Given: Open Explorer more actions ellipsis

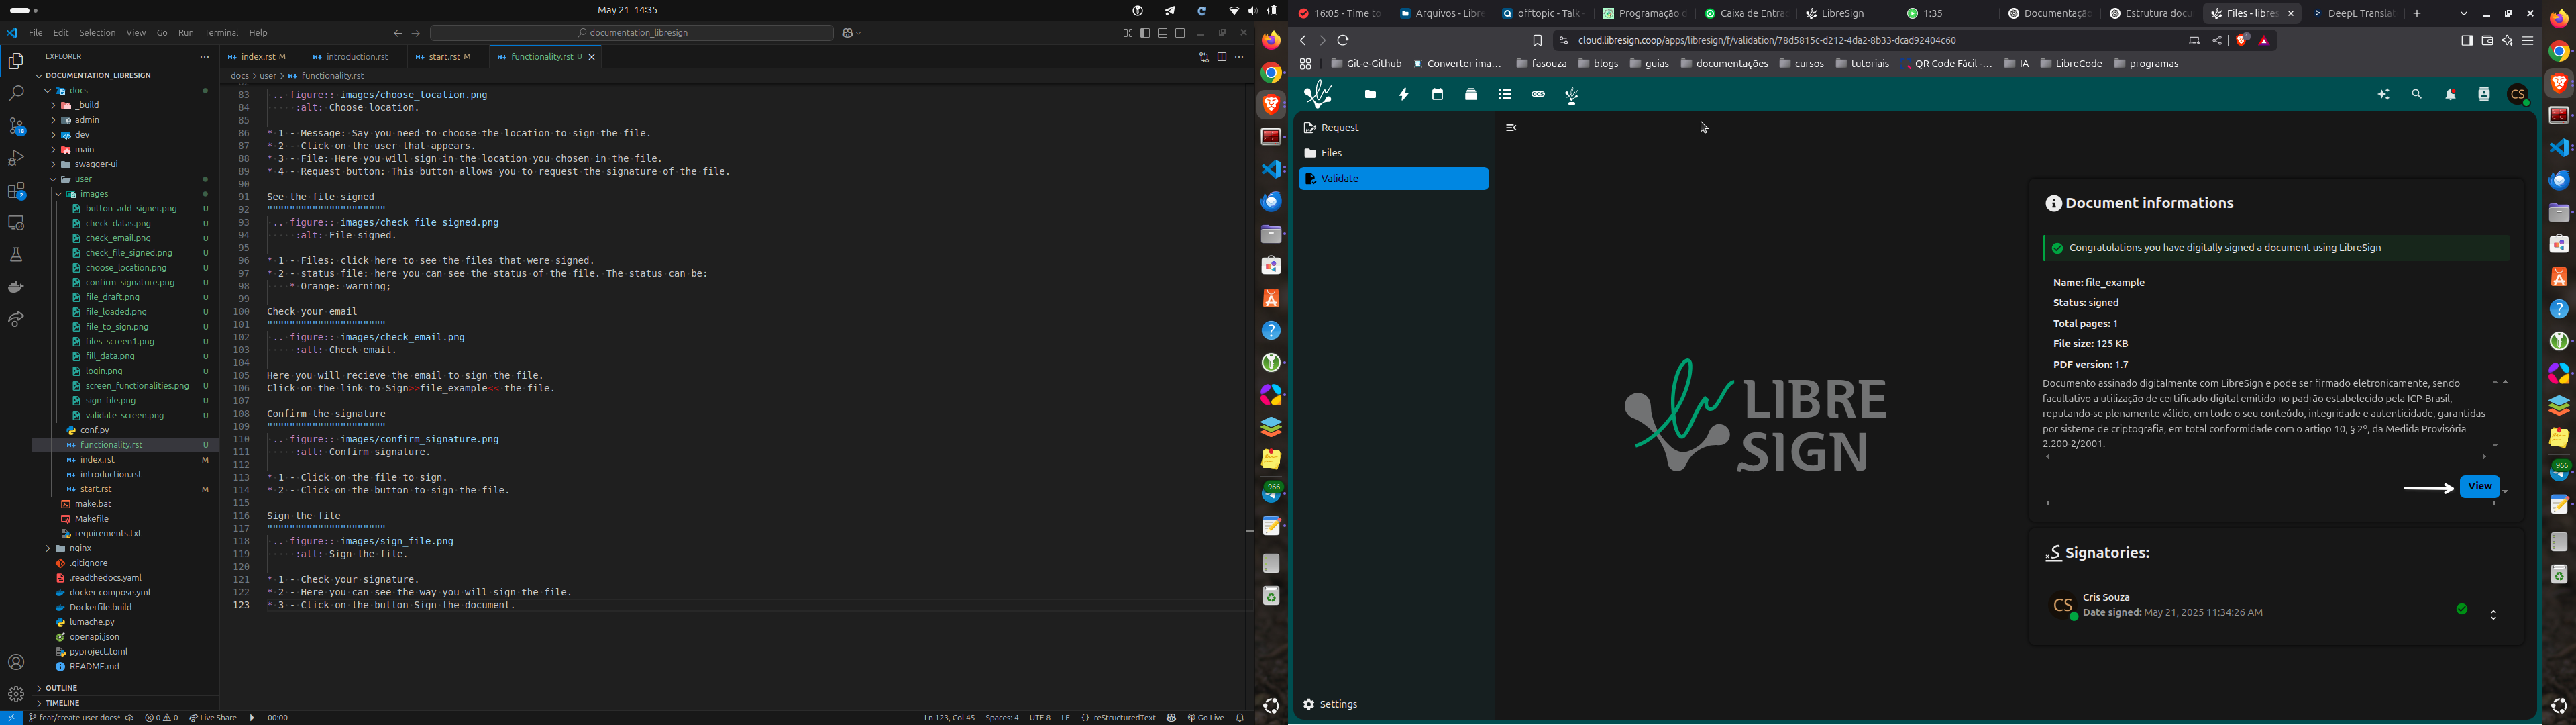Looking at the screenshot, I should coord(205,57).
